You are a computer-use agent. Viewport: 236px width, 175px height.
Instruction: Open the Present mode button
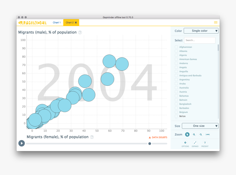(x=205, y=144)
